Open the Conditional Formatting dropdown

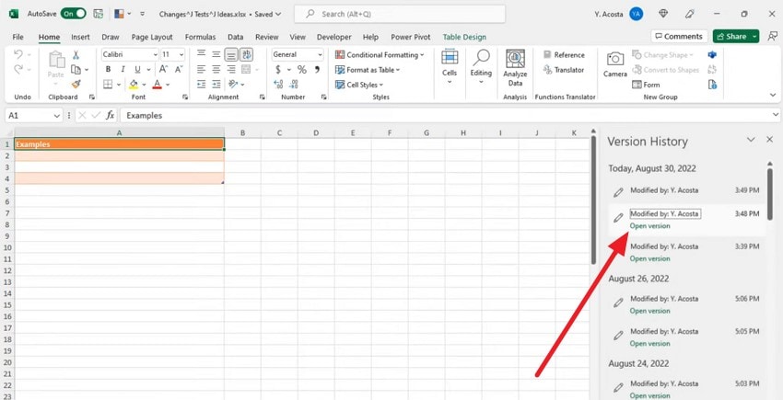click(x=380, y=55)
